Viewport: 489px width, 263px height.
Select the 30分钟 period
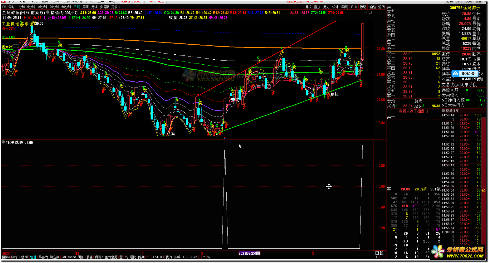[54, 7]
